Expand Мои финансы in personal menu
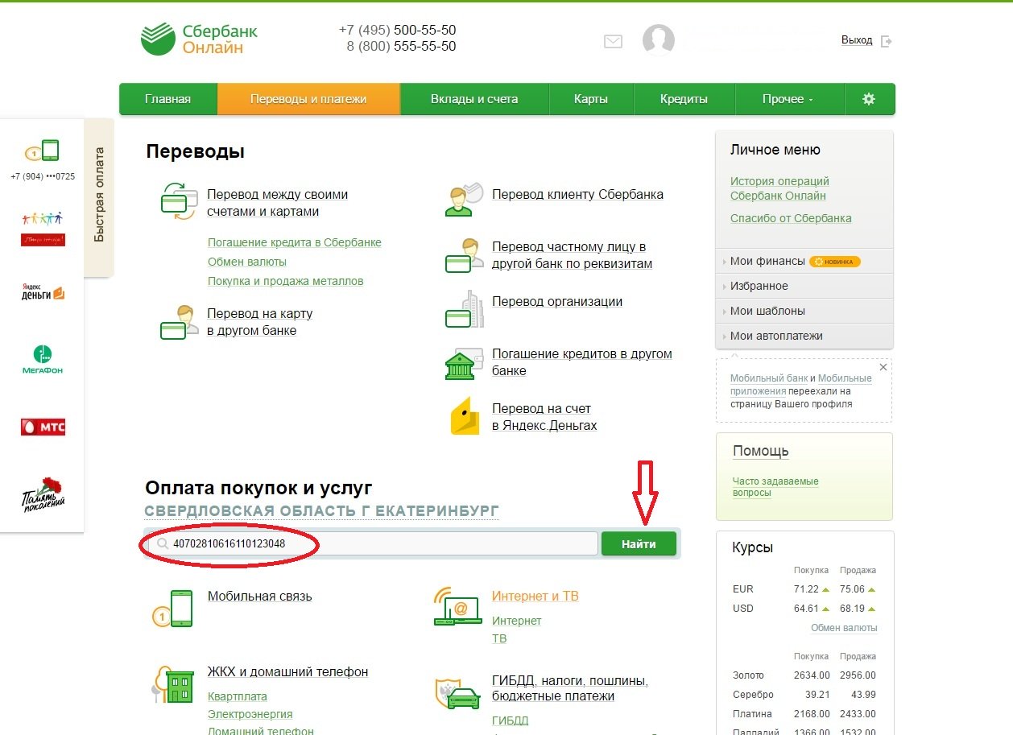Image resolution: width=1013 pixels, height=735 pixels. pyautogui.click(x=804, y=261)
